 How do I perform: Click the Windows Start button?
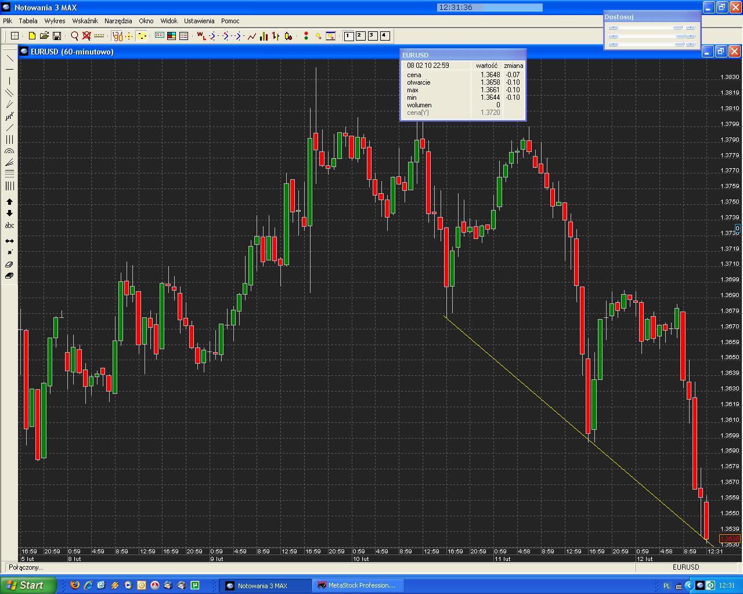(28, 585)
